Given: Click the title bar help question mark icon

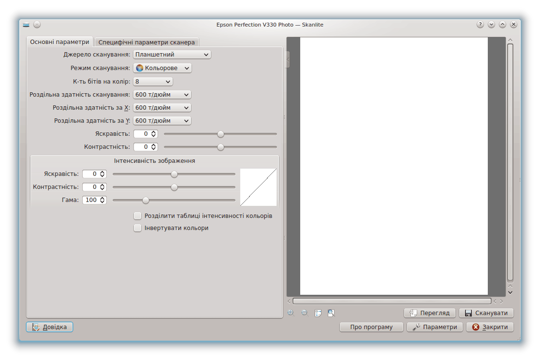Looking at the screenshot, I should pos(480,25).
